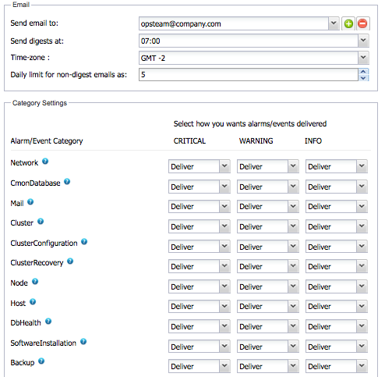Click the daily limit number input field
Screen dimensions: 385x377
click(x=249, y=75)
